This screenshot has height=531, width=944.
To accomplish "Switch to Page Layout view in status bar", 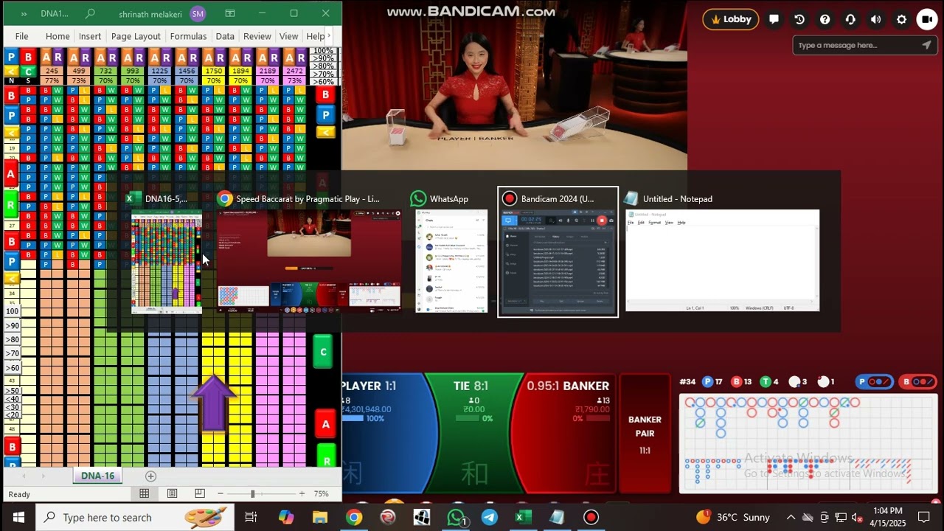I will point(172,493).
